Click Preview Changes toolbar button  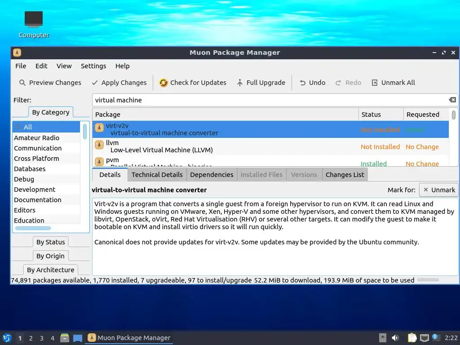pos(50,83)
